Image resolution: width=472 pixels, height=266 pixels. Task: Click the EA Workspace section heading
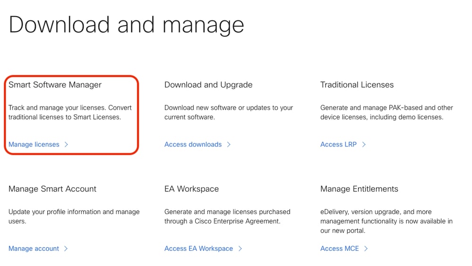(x=191, y=189)
